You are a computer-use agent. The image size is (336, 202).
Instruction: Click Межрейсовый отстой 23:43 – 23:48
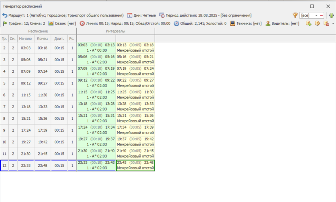click(x=135, y=165)
